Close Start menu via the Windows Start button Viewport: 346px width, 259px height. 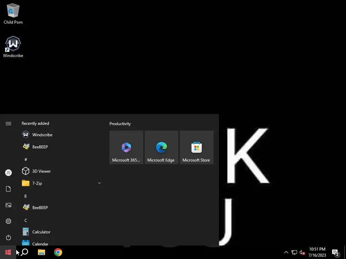pyautogui.click(x=8, y=252)
